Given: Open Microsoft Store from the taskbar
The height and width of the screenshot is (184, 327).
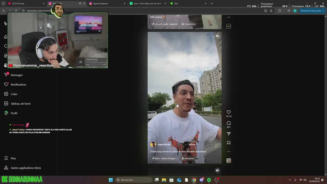Looking at the screenshot, I should coord(171,180).
